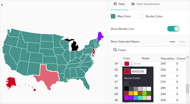Image resolution: width=190 pixels, height=104 pixels.
Task: Click the Population column header
Action: click(167, 58)
